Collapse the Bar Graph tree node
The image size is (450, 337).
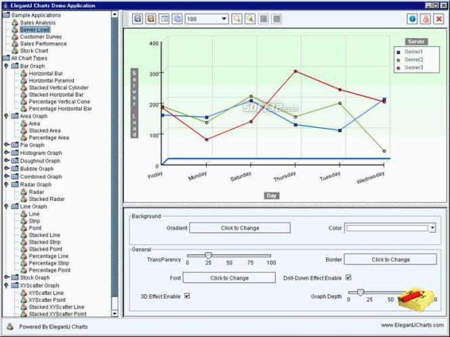[x=6, y=66]
